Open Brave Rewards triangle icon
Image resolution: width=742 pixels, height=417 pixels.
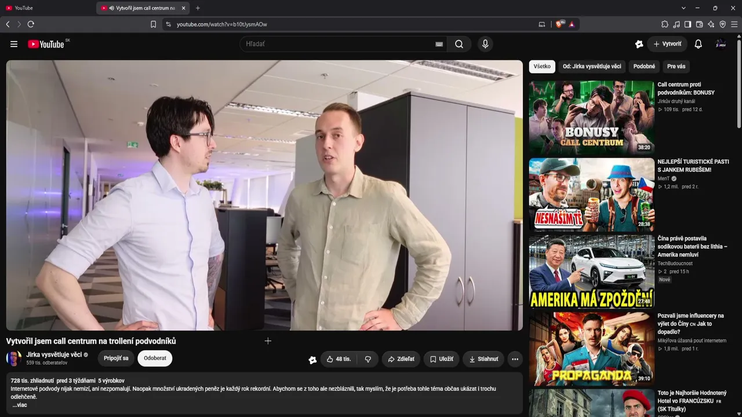pos(572,24)
